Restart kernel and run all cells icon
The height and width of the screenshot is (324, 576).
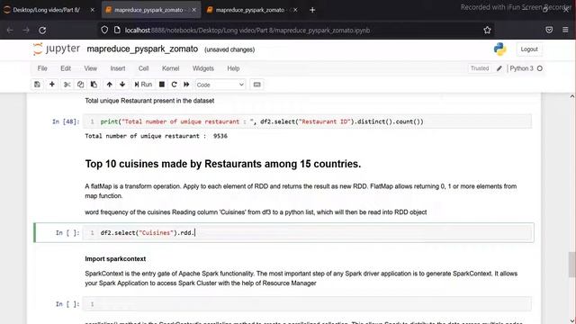click(x=186, y=85)
